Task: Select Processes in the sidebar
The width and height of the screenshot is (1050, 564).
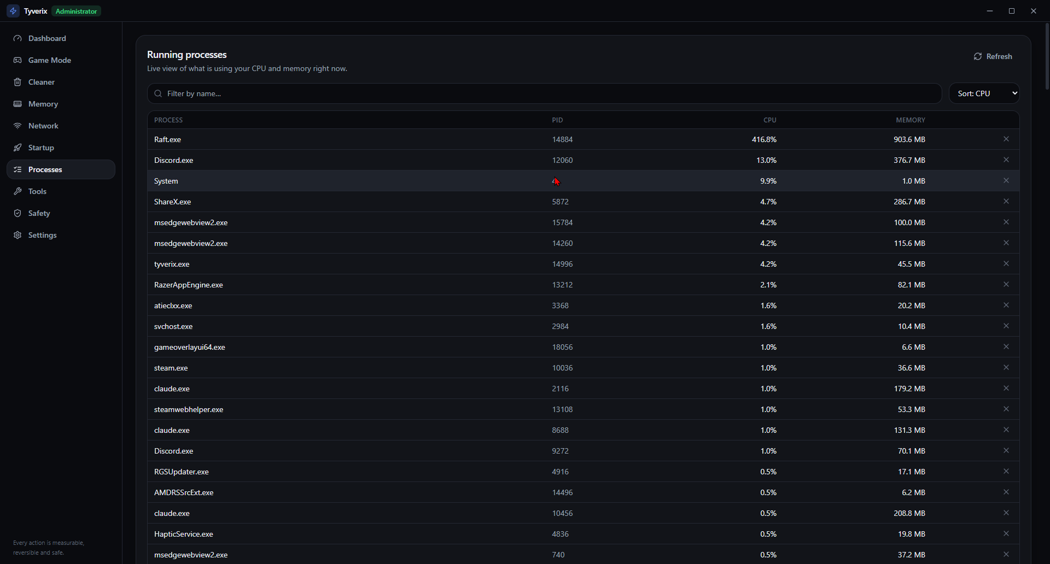Action: click(61, 169)
